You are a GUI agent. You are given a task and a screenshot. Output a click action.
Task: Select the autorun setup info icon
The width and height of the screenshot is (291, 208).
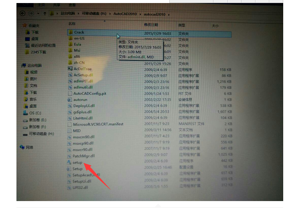(x=69, y=100)
